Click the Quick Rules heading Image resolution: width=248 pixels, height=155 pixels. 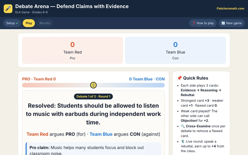click(x=196, y=78)
